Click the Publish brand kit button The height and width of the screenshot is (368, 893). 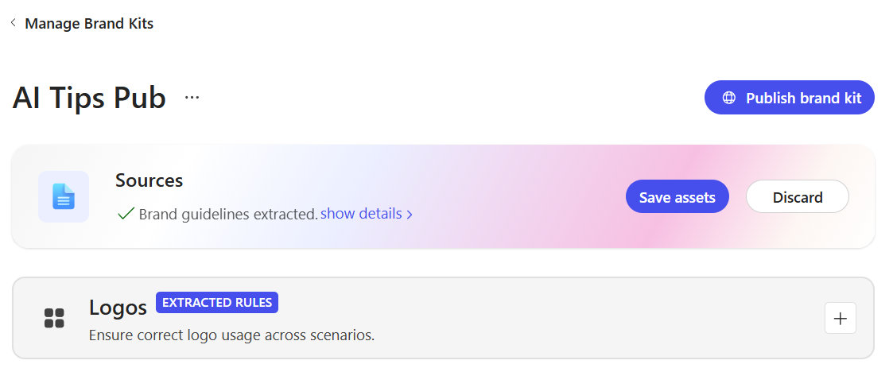click(x=790, y=98)
